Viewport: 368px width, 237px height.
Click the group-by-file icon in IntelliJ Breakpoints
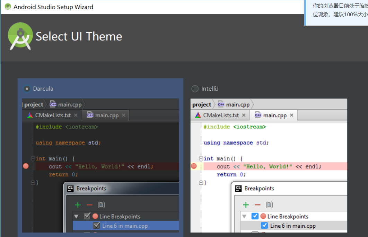click(269, 205)
